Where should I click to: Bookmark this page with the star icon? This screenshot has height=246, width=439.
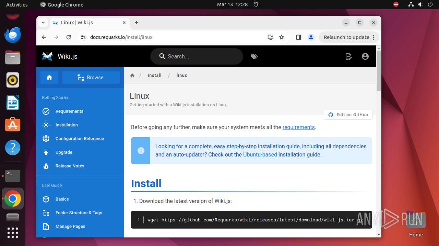282,37
